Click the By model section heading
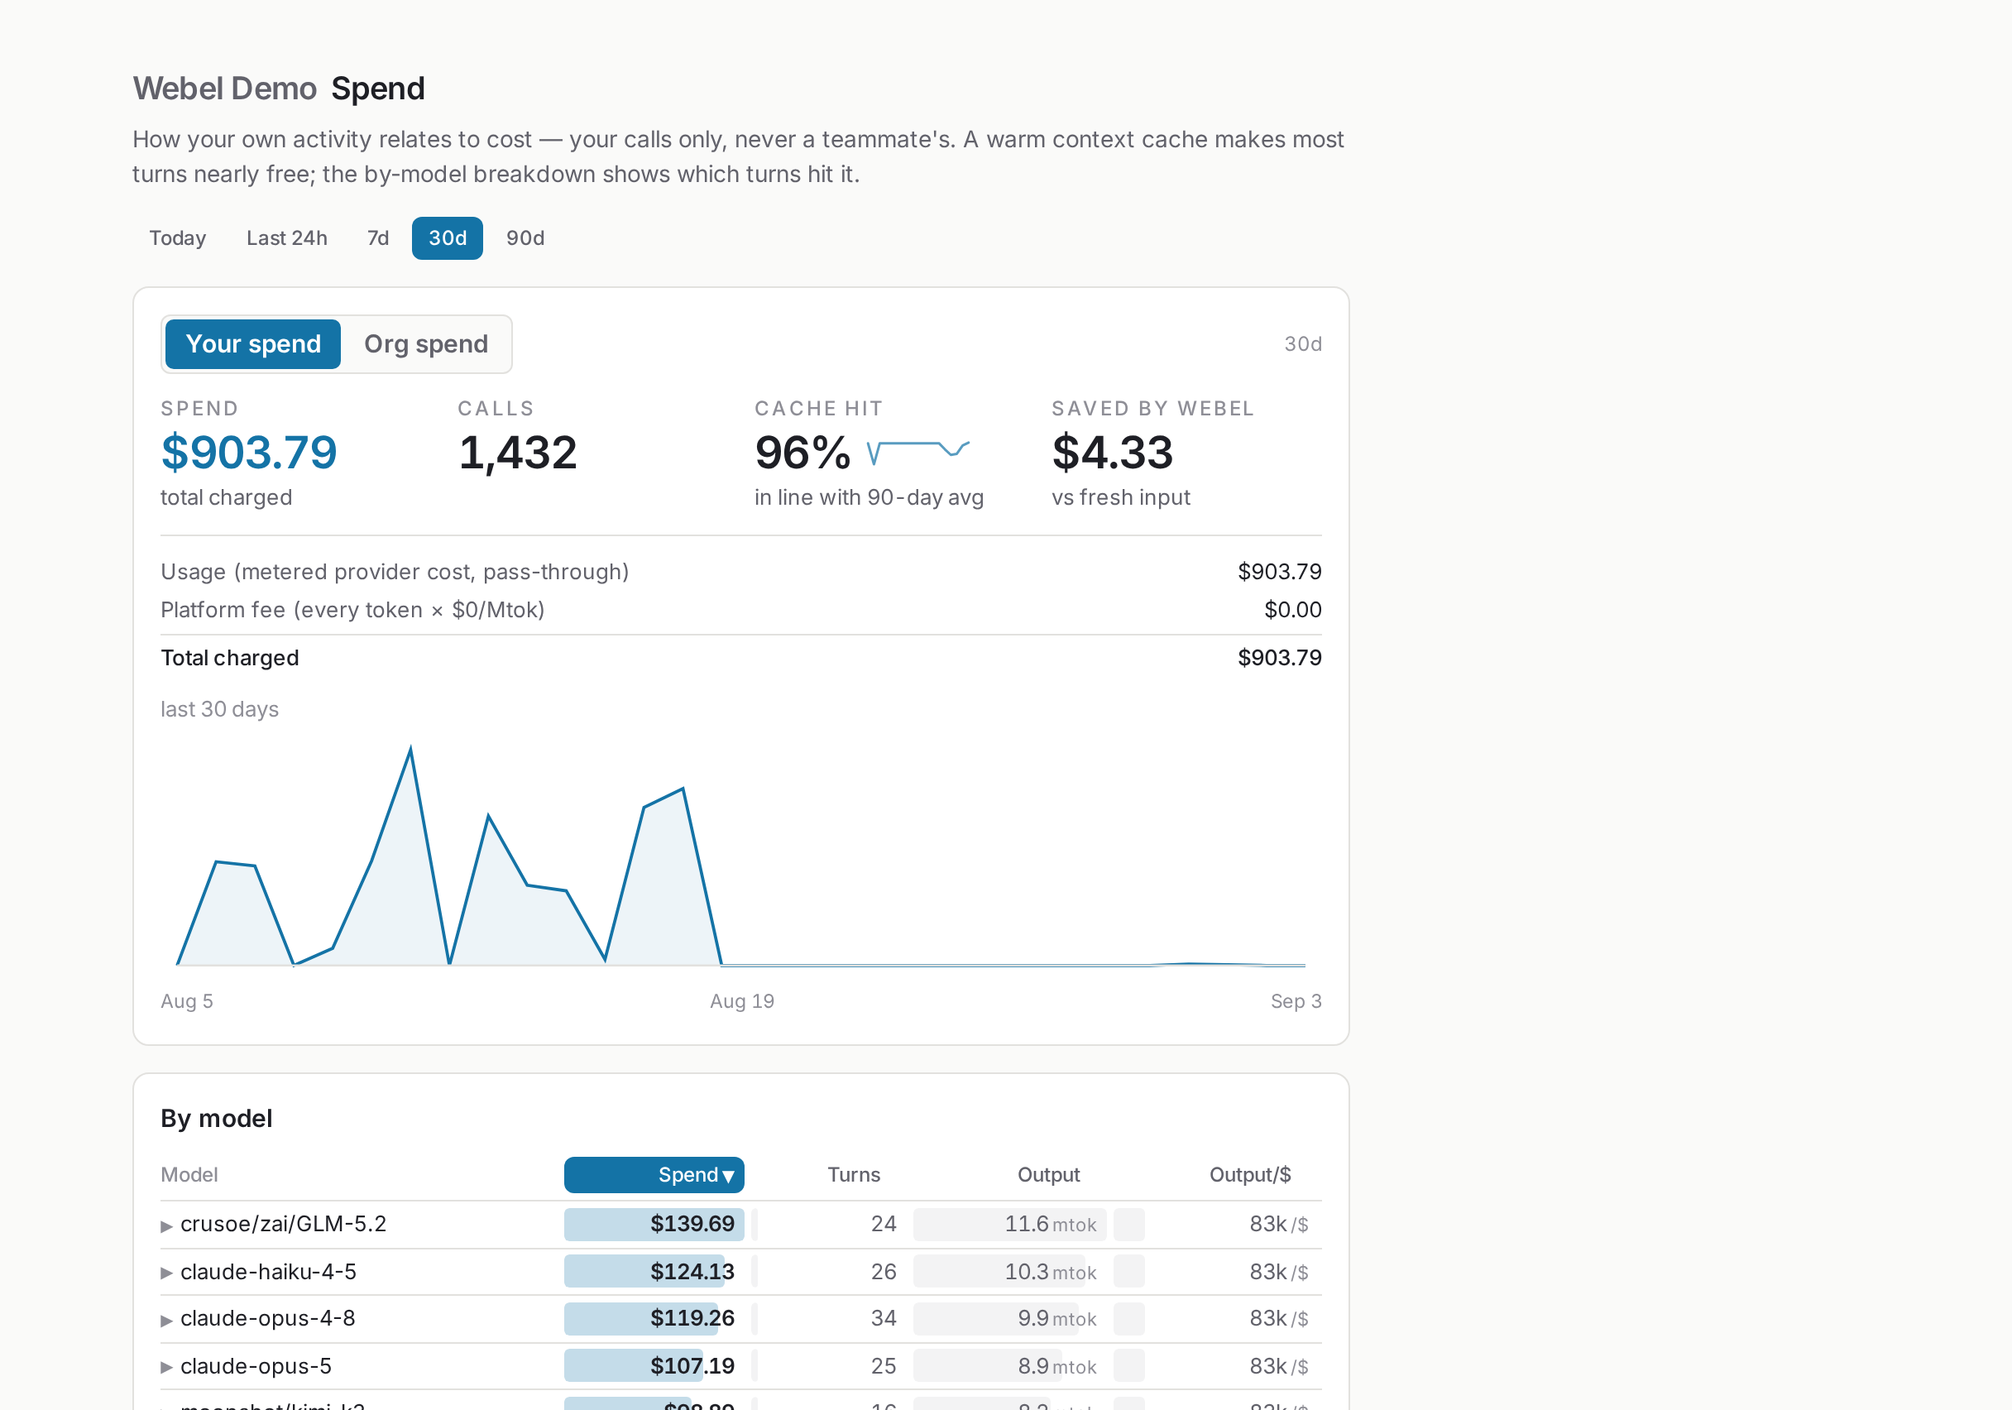The width and height of the screenshot is (2012, 1410). click(x=217, y=1119)
